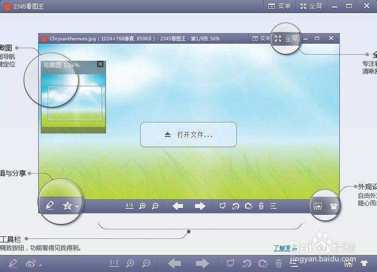Open 菜单 in the Chrysanthemum.jpg preview window
This screenshot has width=377, height=272.
(x=261, y=39)
